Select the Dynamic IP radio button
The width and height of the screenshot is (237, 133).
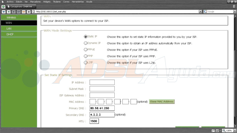pos(85,43)
